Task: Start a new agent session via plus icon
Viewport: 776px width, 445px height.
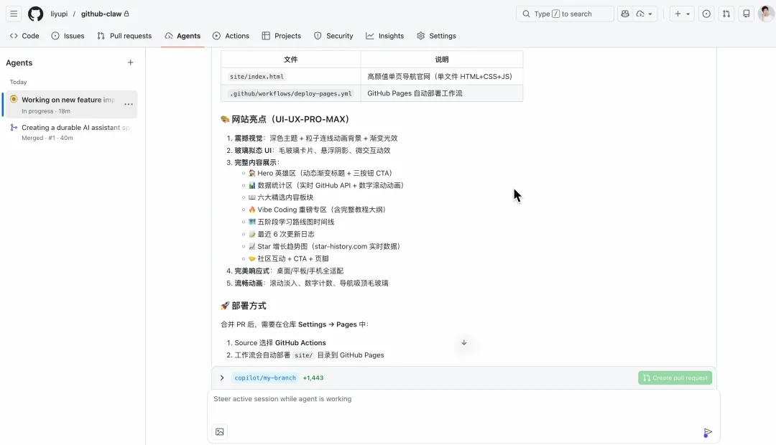Action: pos(130,62)
